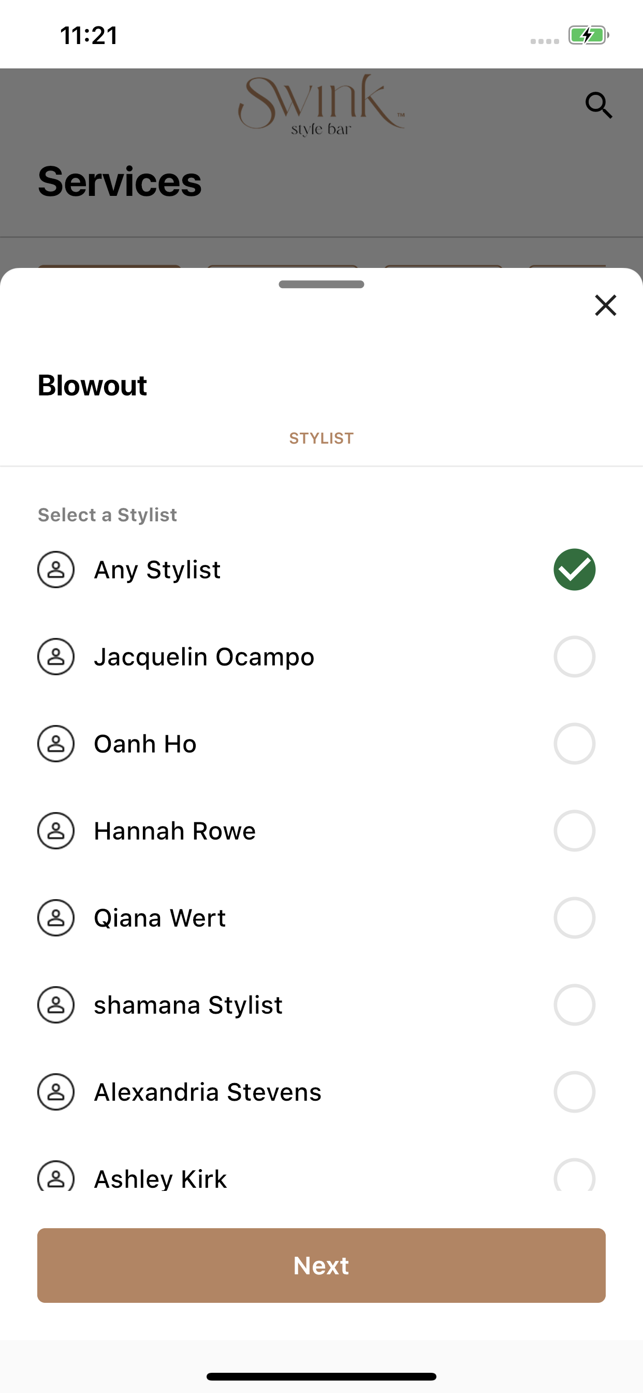Click the Any Stylist avatar icon

pos(56,570)
